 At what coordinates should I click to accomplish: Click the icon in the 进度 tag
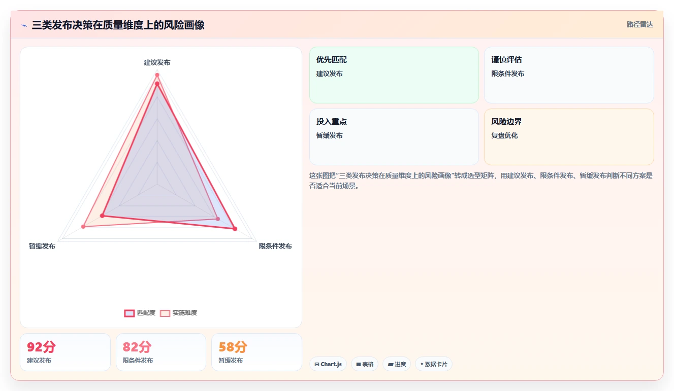coord(390,364)
